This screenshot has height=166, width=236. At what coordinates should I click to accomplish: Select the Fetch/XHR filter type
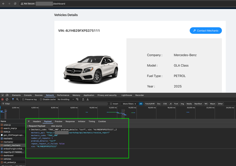pyautogui.click(x=150, y=104)
